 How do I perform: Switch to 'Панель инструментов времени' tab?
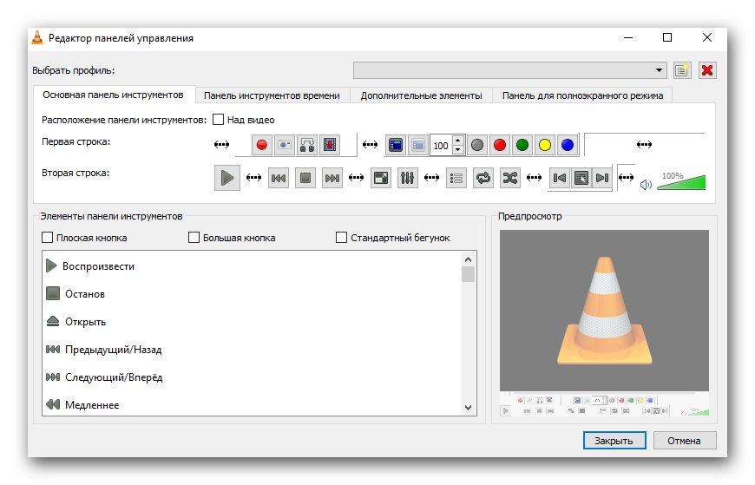tap(272, 95)
